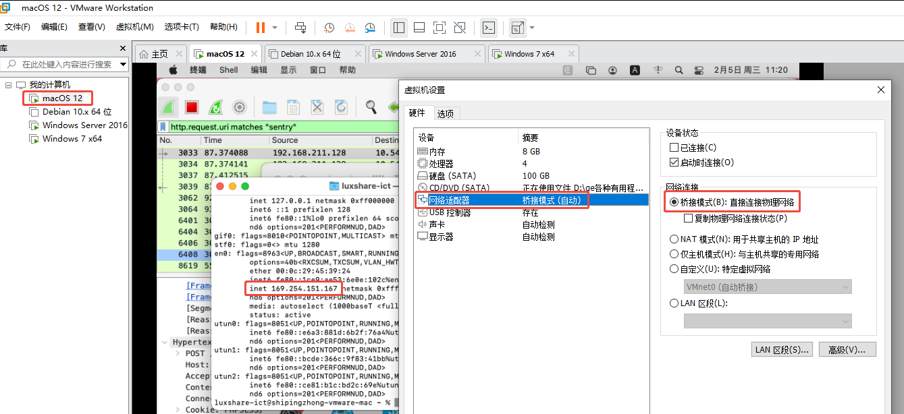This screenshot has width=904, height=414.
Task: Select LAN 区段(L) radio button
Action: click(x=674, y=303)
